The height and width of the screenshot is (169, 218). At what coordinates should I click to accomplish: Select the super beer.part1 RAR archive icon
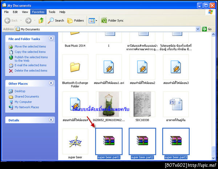pos(109,141)
